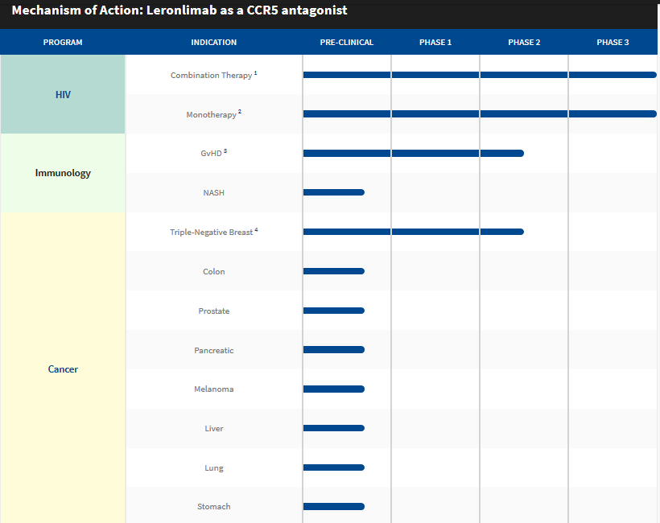Click the Melanoma pre-clinical progress bar

tap(334, 389)
